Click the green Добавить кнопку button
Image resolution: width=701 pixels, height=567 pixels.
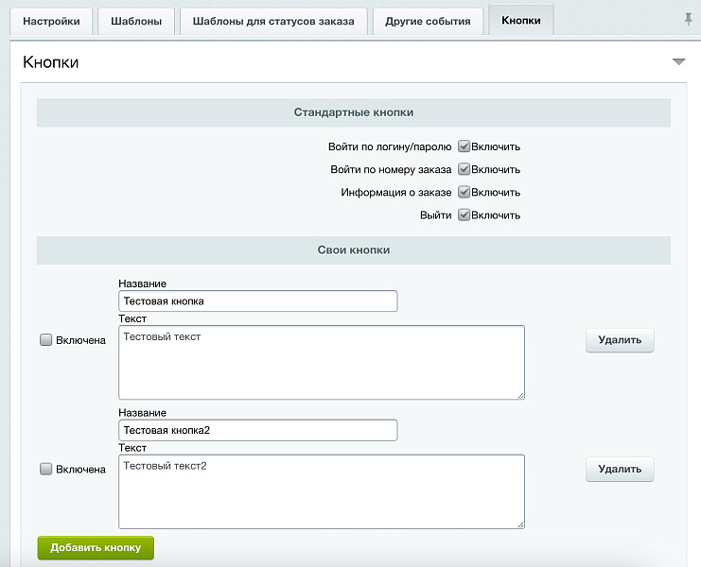tap(96, 548)
